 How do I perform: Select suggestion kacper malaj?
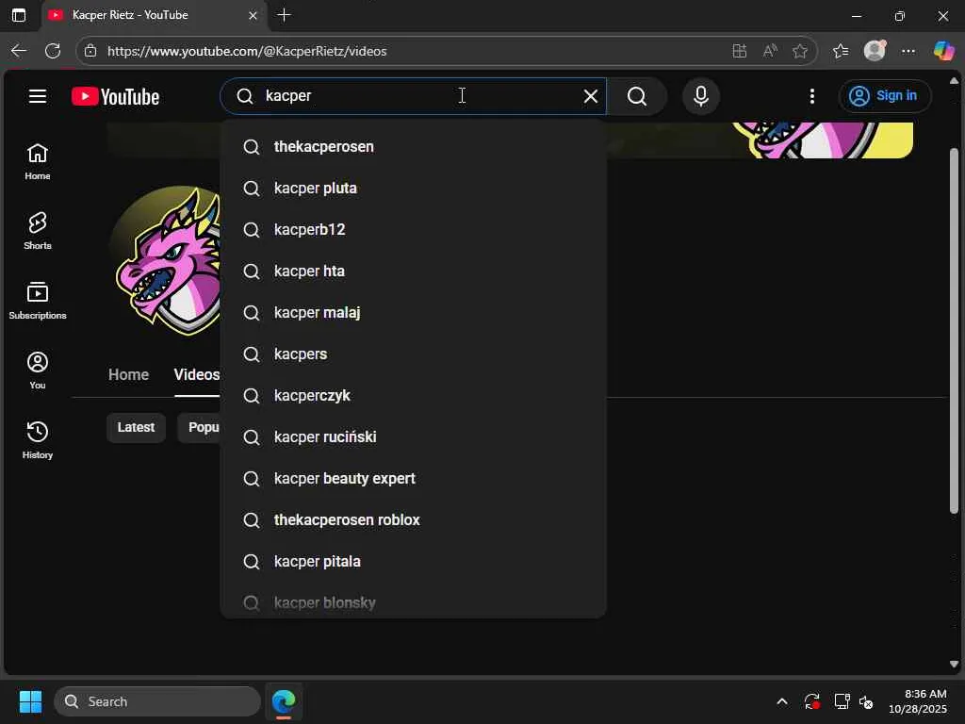[413, 313]
